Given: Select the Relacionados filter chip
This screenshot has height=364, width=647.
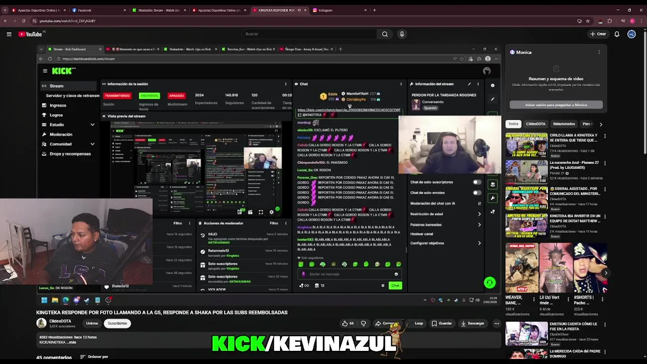Looking at the screenshot, I should point(564,124).
